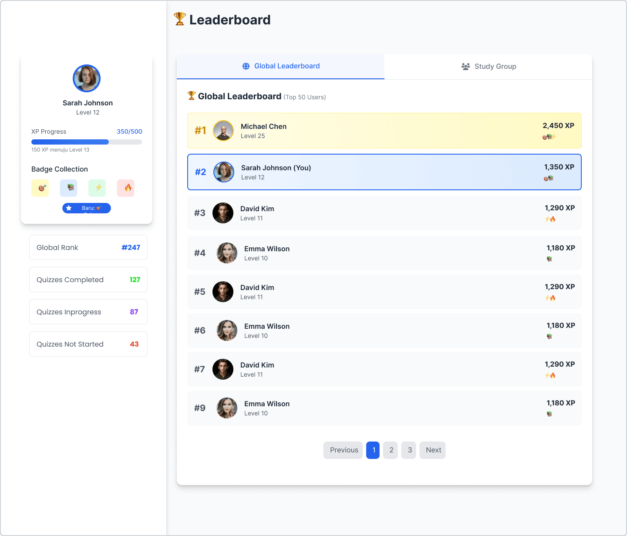Open the Study Group tab

(x=488, y=67)
